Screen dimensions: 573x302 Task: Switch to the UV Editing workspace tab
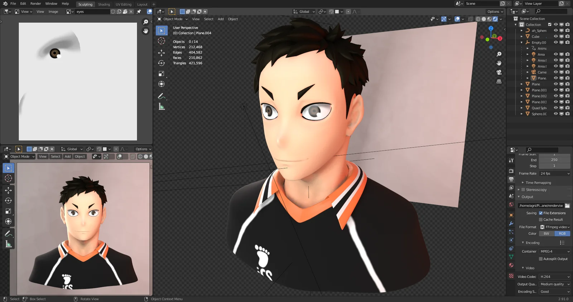click(124, 4)
